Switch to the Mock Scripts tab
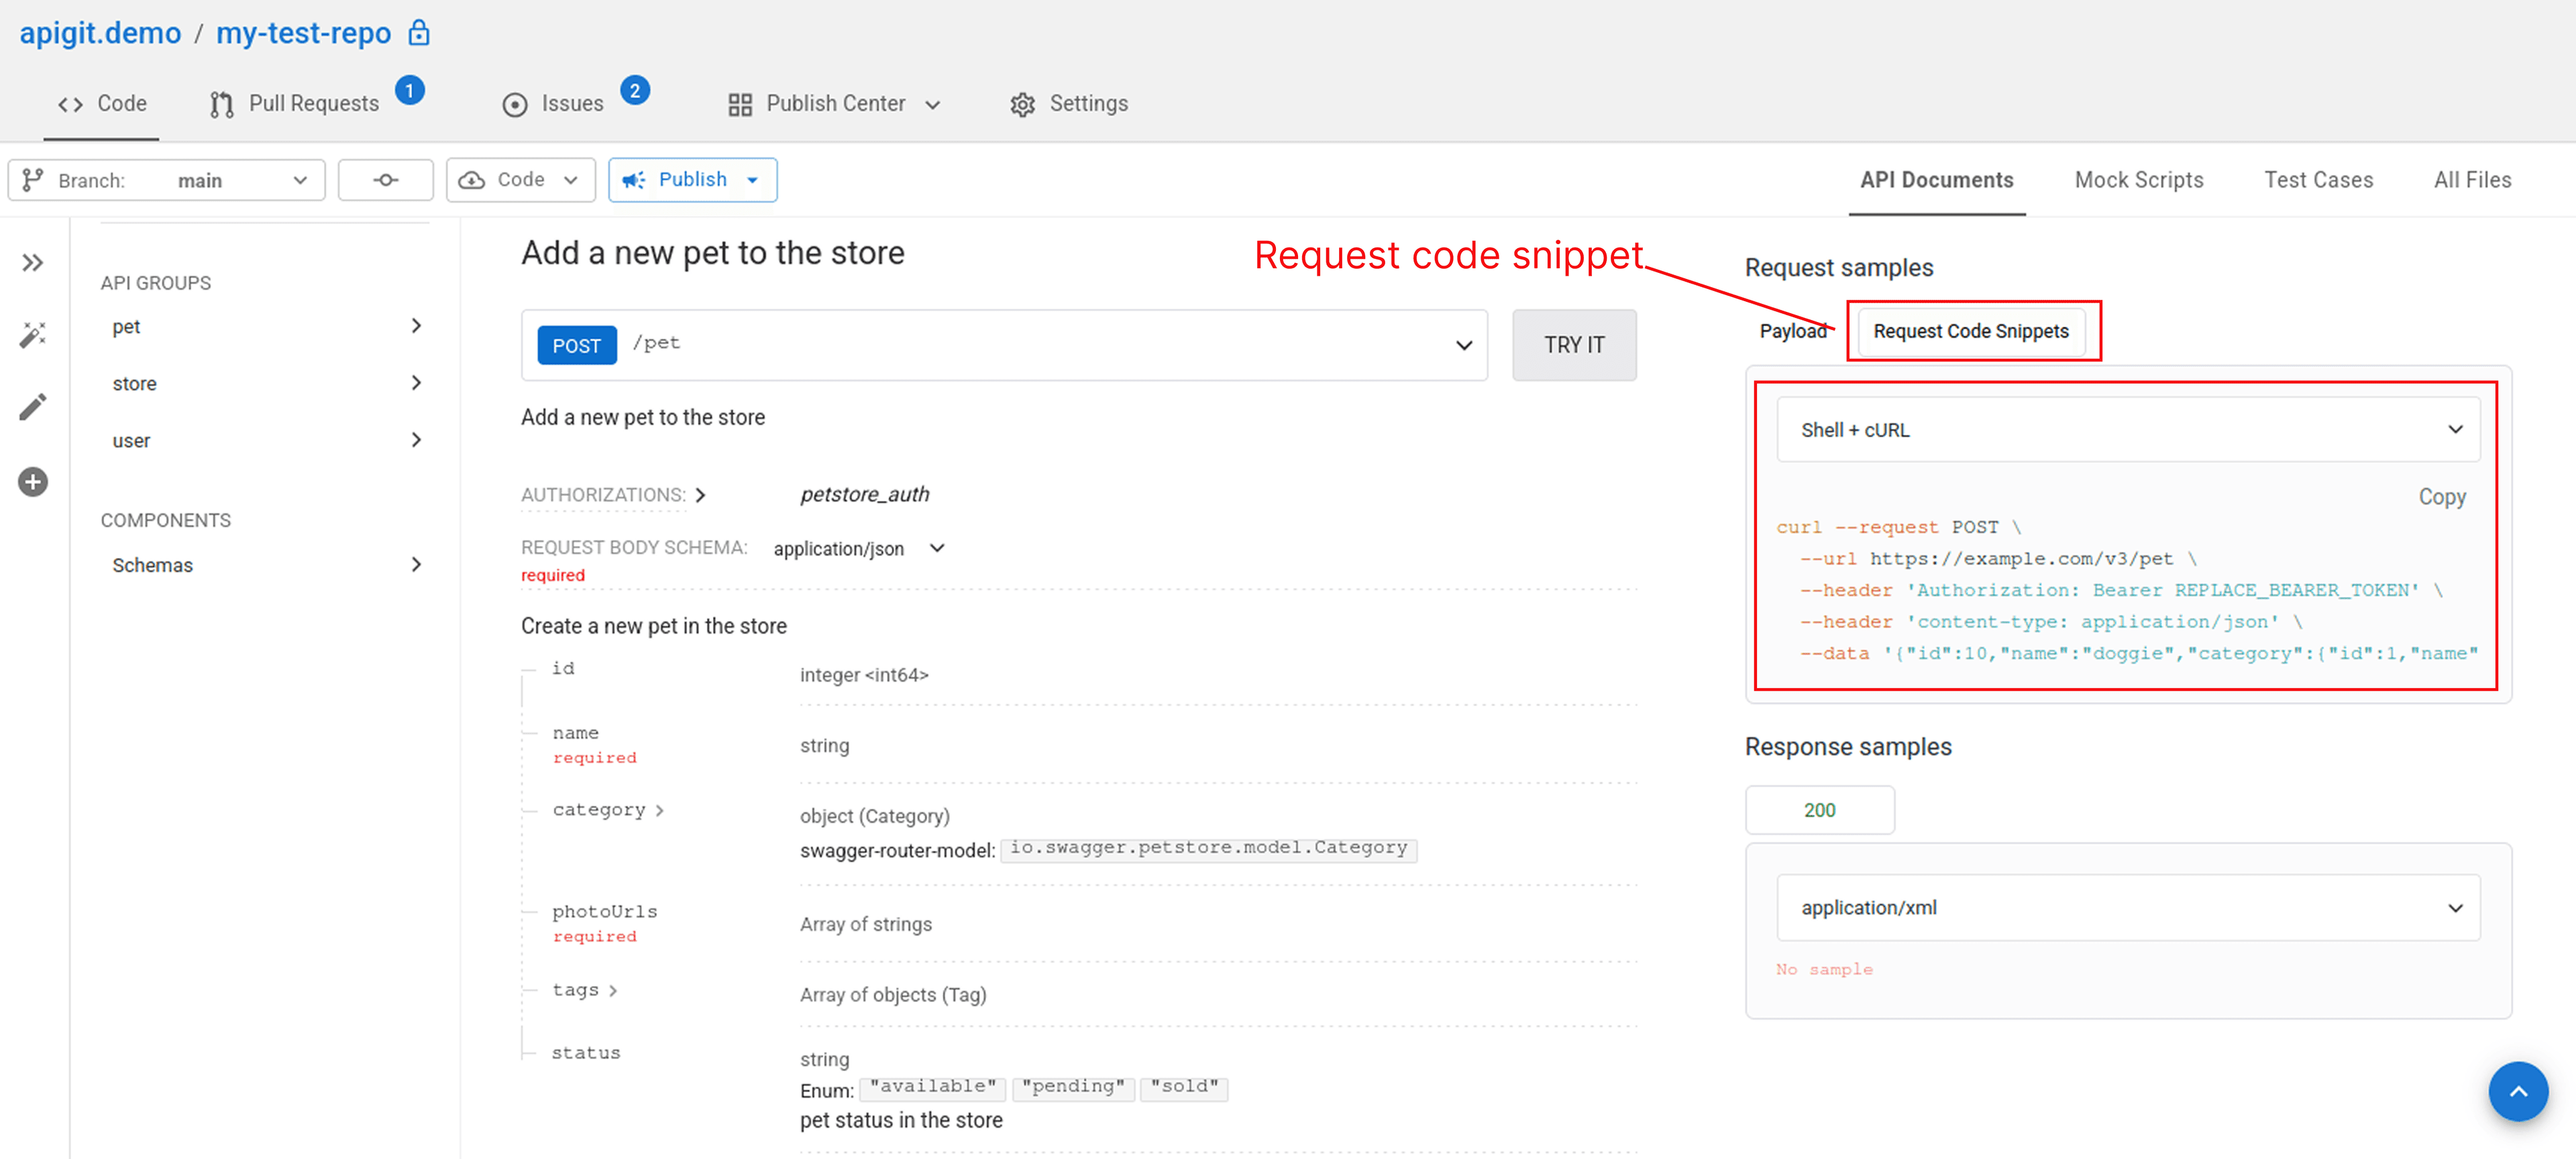Screen dimensions: 2576x1159 click(2139, 180)
